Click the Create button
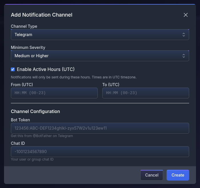Viewport: 200px width, 188px height. pyautogui.click(x=178, y=175)
